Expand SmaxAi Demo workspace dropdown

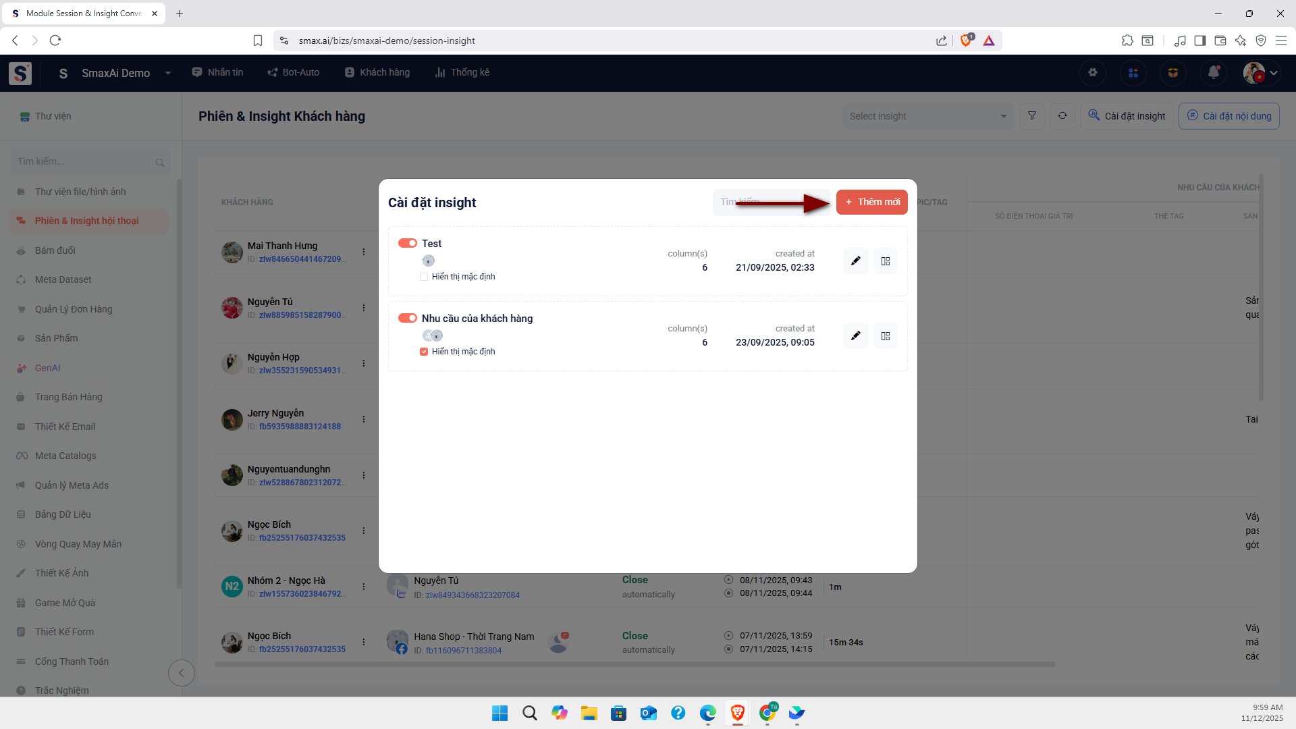(x=167, y=73)
